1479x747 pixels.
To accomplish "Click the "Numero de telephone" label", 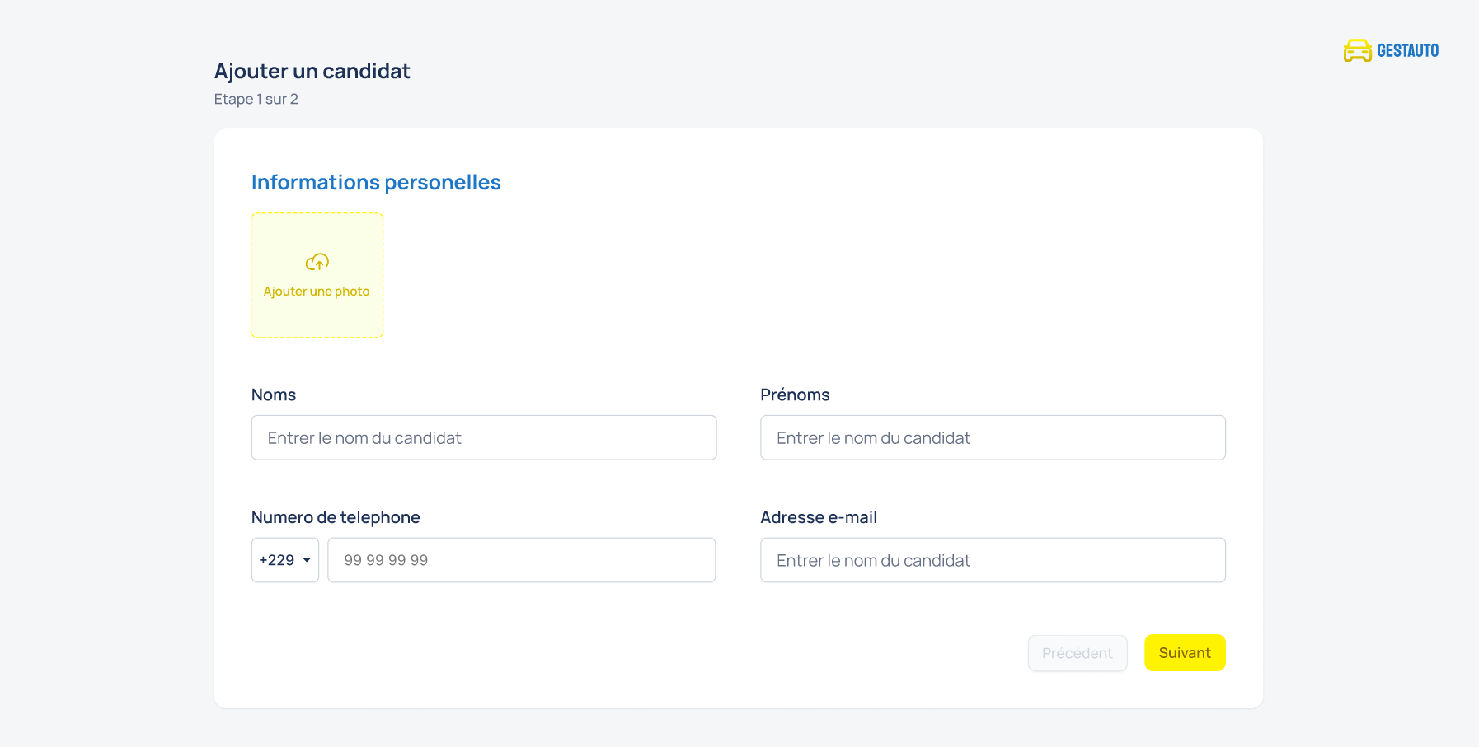I will pos(336,517).
